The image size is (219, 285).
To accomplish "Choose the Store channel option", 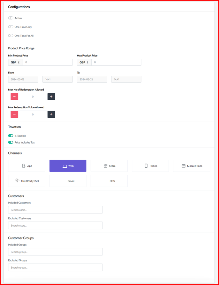I will coord(109,166).
